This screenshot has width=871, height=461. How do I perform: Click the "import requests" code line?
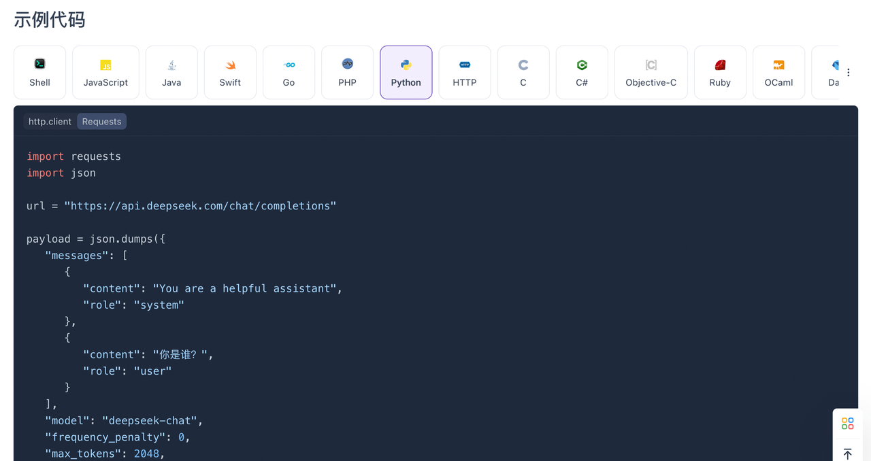coord(73,156)
